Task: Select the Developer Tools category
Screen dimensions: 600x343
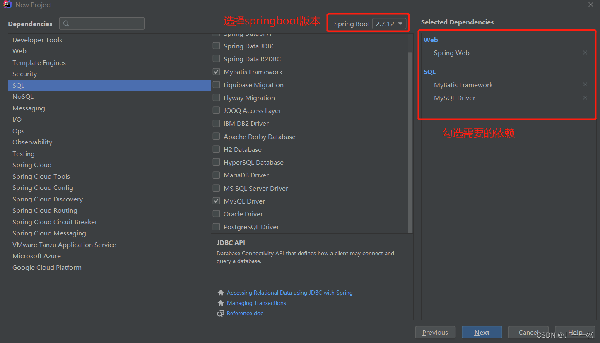Action: click(109, 40)
